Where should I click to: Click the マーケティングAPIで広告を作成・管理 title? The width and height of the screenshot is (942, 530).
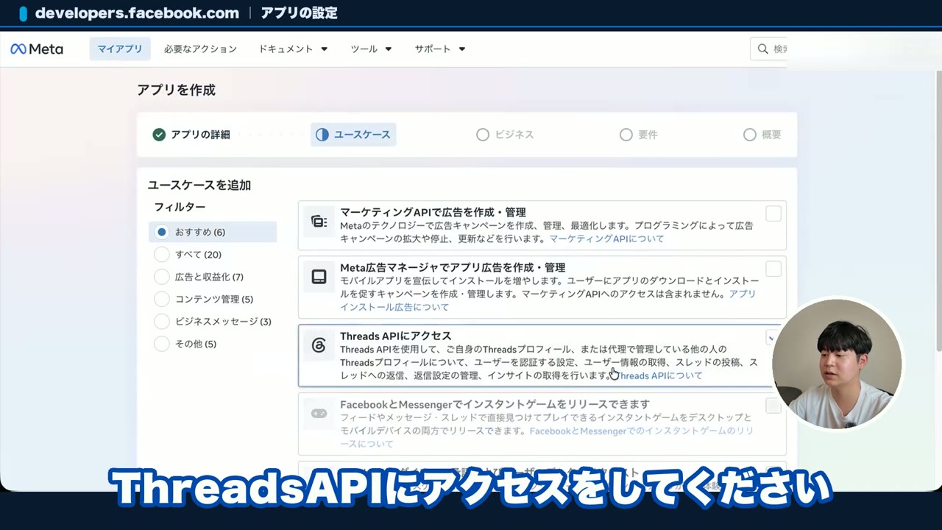point(433,213)
